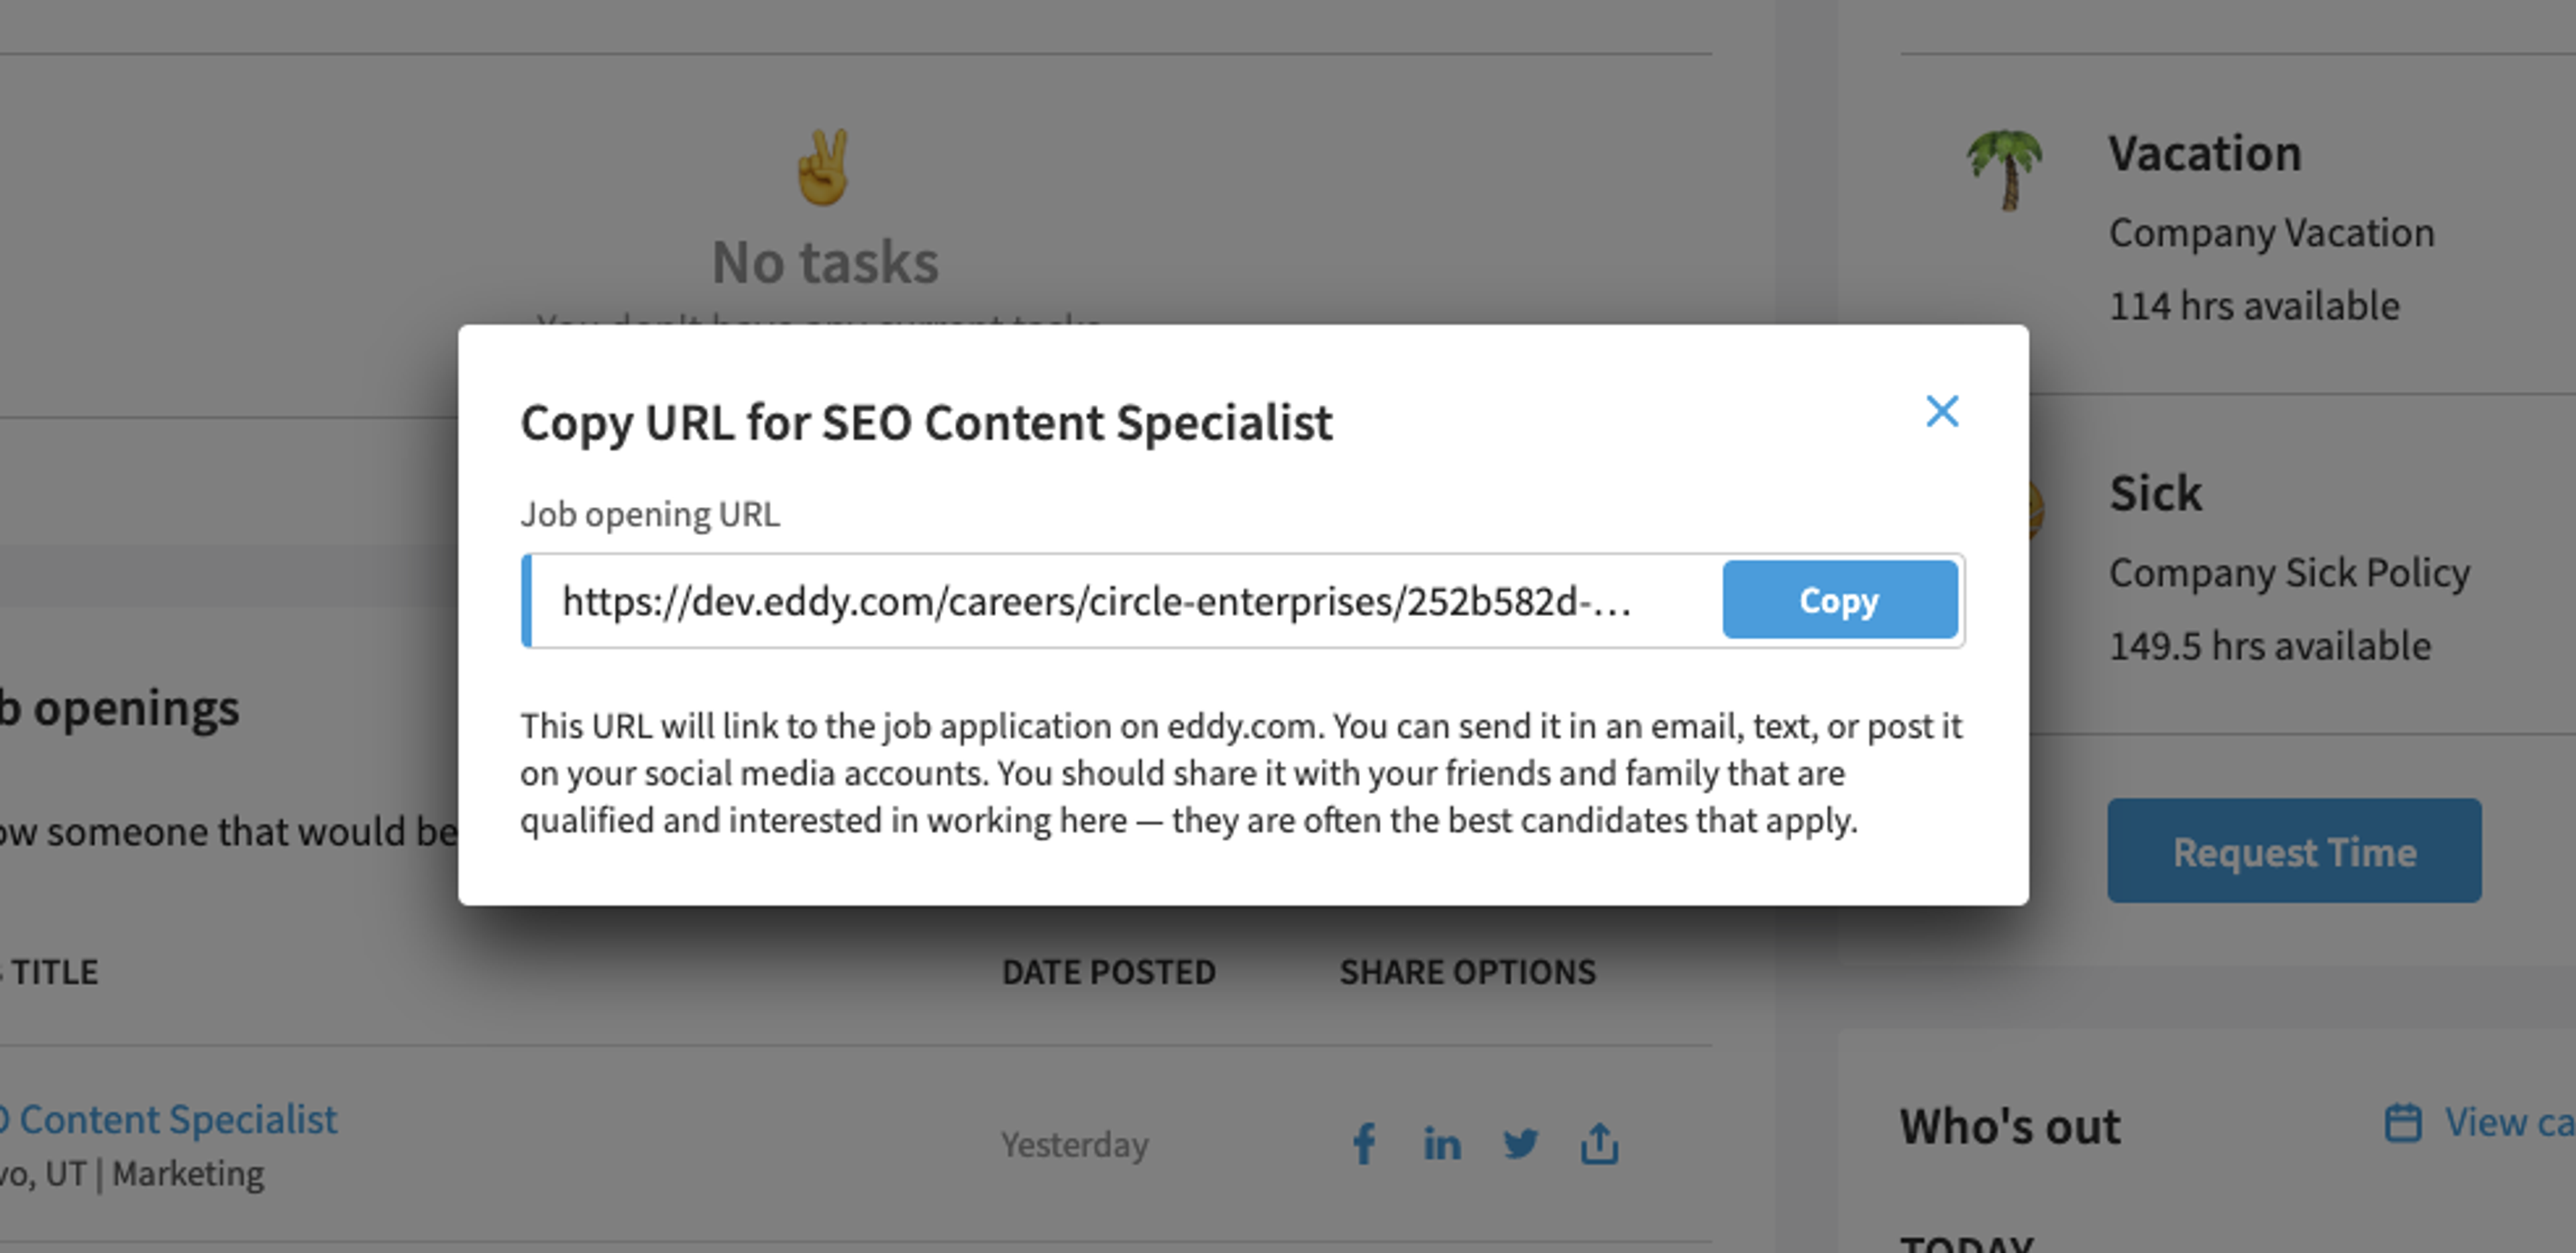Viewport: 2576px width, 1253px height.
Task: Click the SHARE OPTIONS column header
Action: tap(1467, 972)
